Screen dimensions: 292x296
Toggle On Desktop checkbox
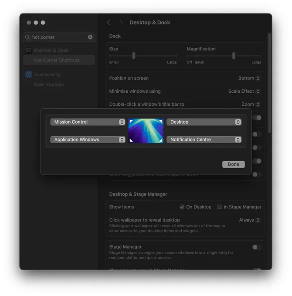[182, 207]
